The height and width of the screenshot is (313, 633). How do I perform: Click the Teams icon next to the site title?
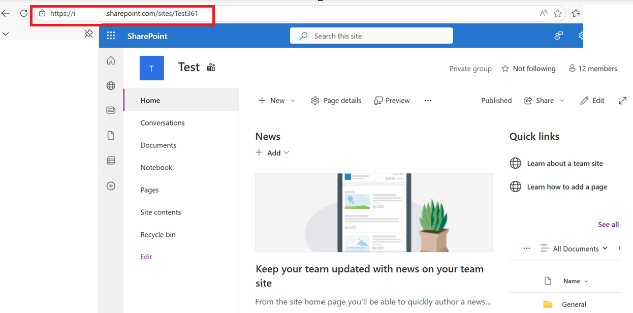click(211, 68)
